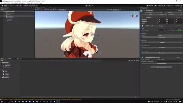Viewport: 183px width, 103px height.
Task: Click the Play button
Action: tap(86, 6)
